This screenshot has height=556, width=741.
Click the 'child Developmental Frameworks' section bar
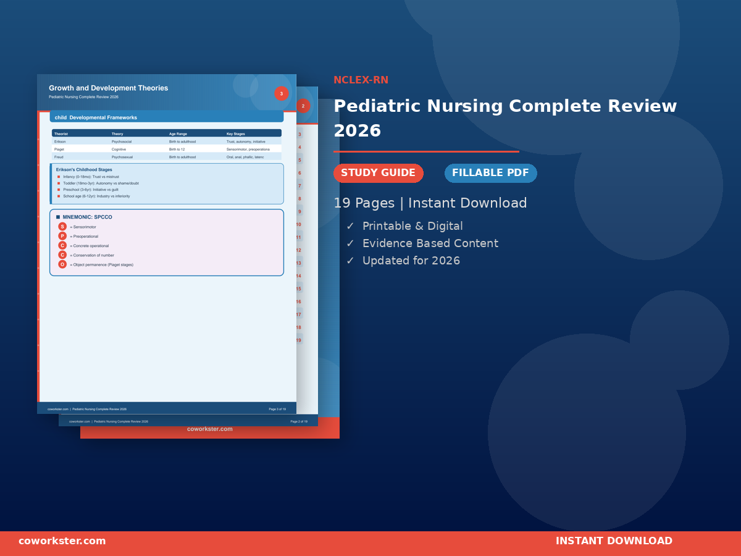click(x=167, y=117)
